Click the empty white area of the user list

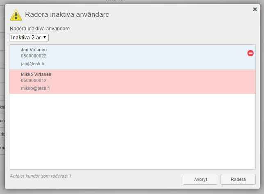[x=132, y=132]
